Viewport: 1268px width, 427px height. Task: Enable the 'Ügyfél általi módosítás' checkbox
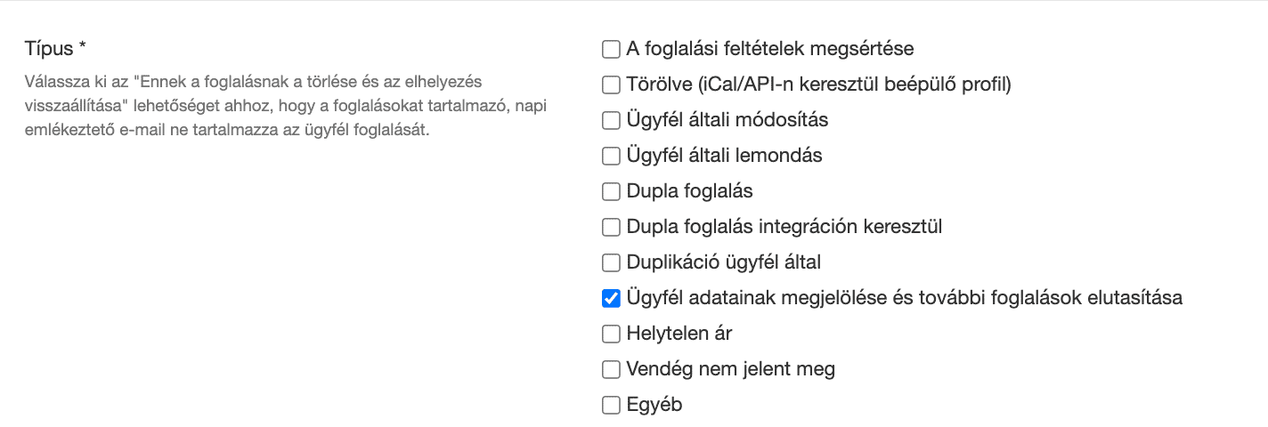tap(611, 120)
